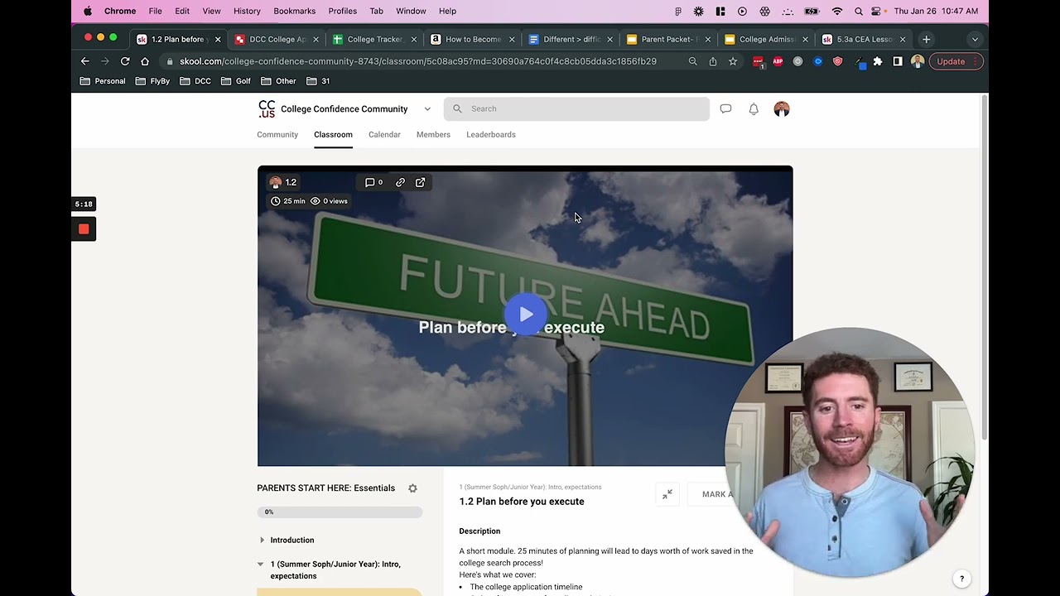Open Chrome profile avatar in toolbar
This screenshot has width=1060, height=596.
(918, 61)
